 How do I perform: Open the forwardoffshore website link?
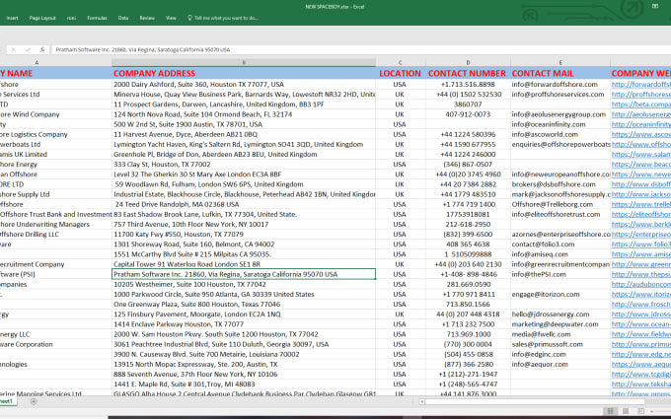point(641,84)
